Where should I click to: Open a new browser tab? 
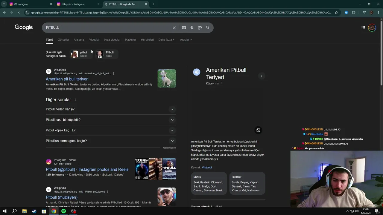[153, 4]
